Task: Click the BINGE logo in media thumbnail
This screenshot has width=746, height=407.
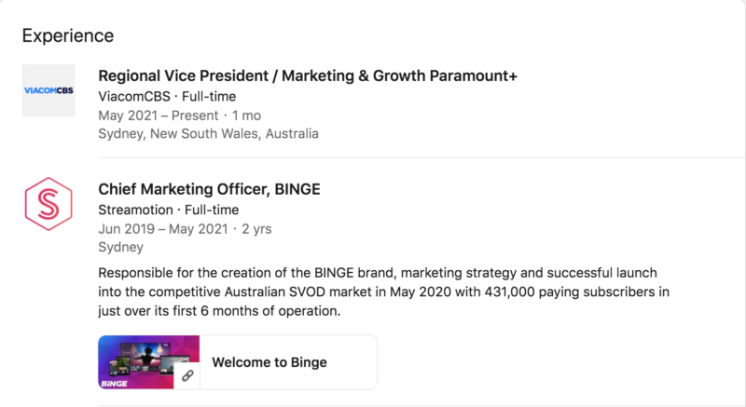Action: (116, 381)
